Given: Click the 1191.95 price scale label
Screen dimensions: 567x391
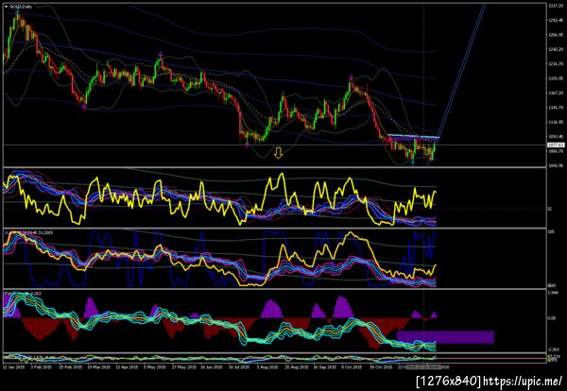Looking at the screenshot, I should click(x=555, y=78).
